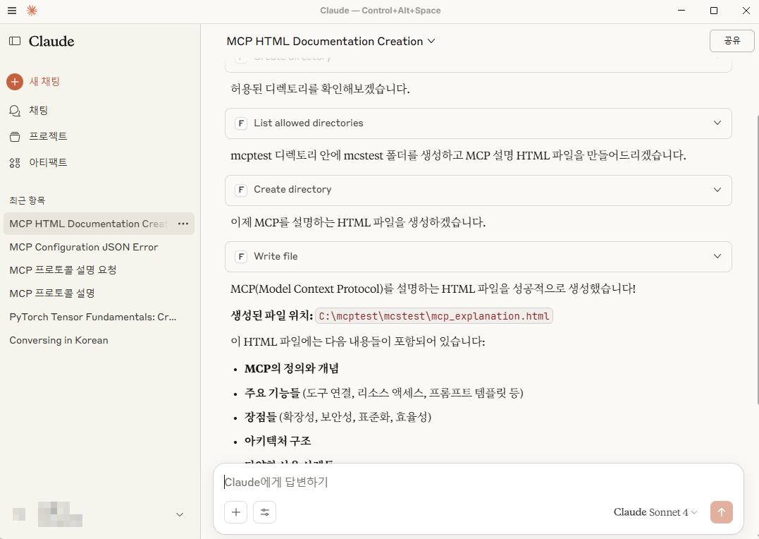Open search and tools settings slider icon

[265, 512]
